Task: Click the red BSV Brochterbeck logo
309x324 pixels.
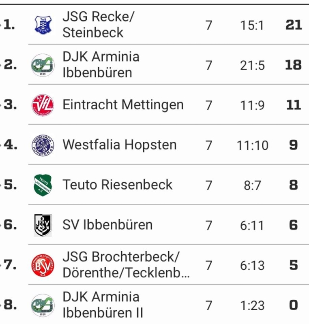Action: 43,265
